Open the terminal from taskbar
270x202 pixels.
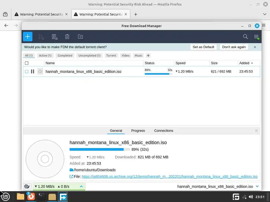coord(41,197)
